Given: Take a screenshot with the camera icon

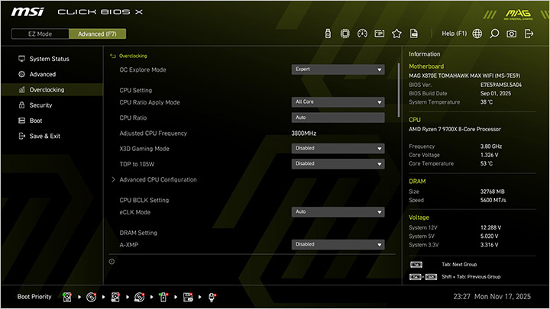Looking at the screenshot, I should (x=511, y=34).
